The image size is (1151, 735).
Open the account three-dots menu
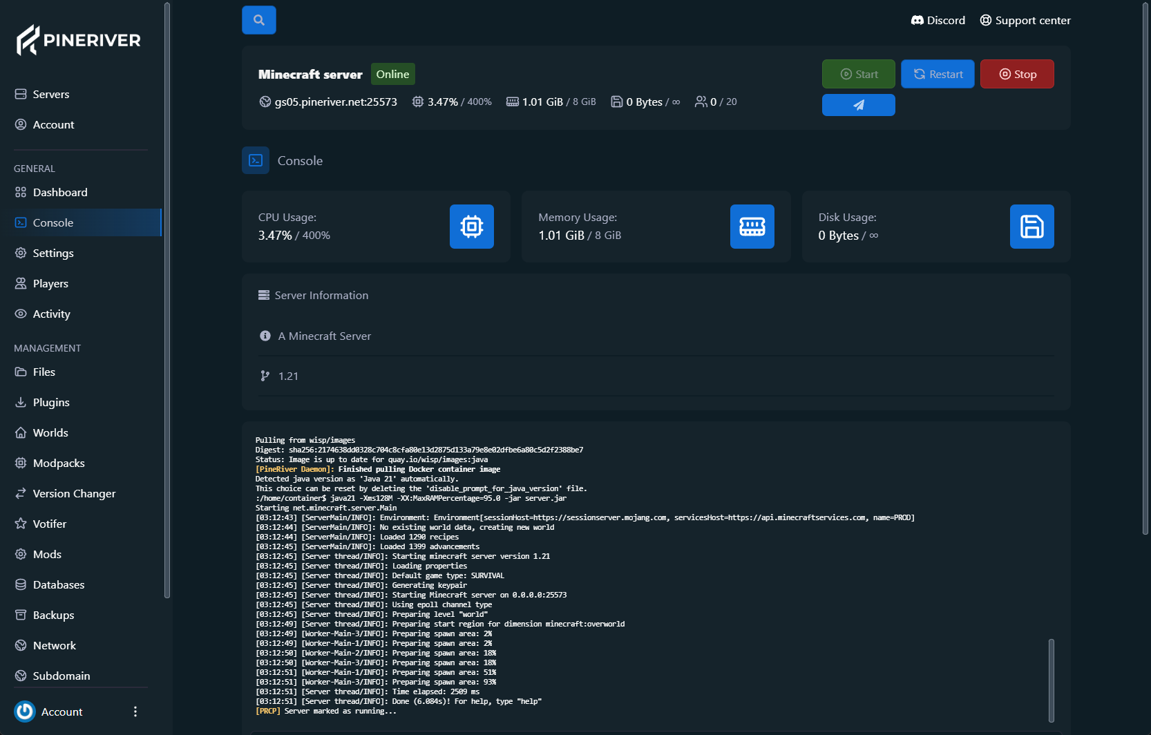click(135, 712)
